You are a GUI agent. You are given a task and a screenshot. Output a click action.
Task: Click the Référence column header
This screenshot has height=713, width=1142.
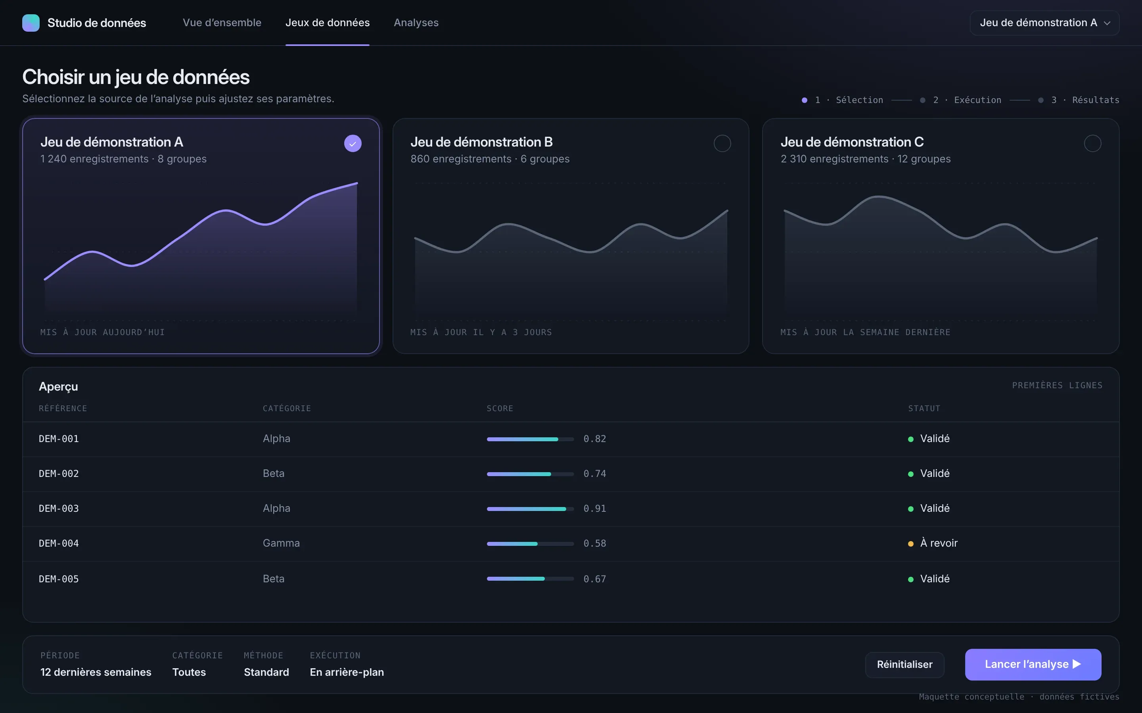63,408
